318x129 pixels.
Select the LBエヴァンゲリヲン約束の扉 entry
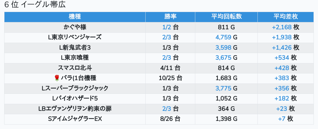point(75,109)
